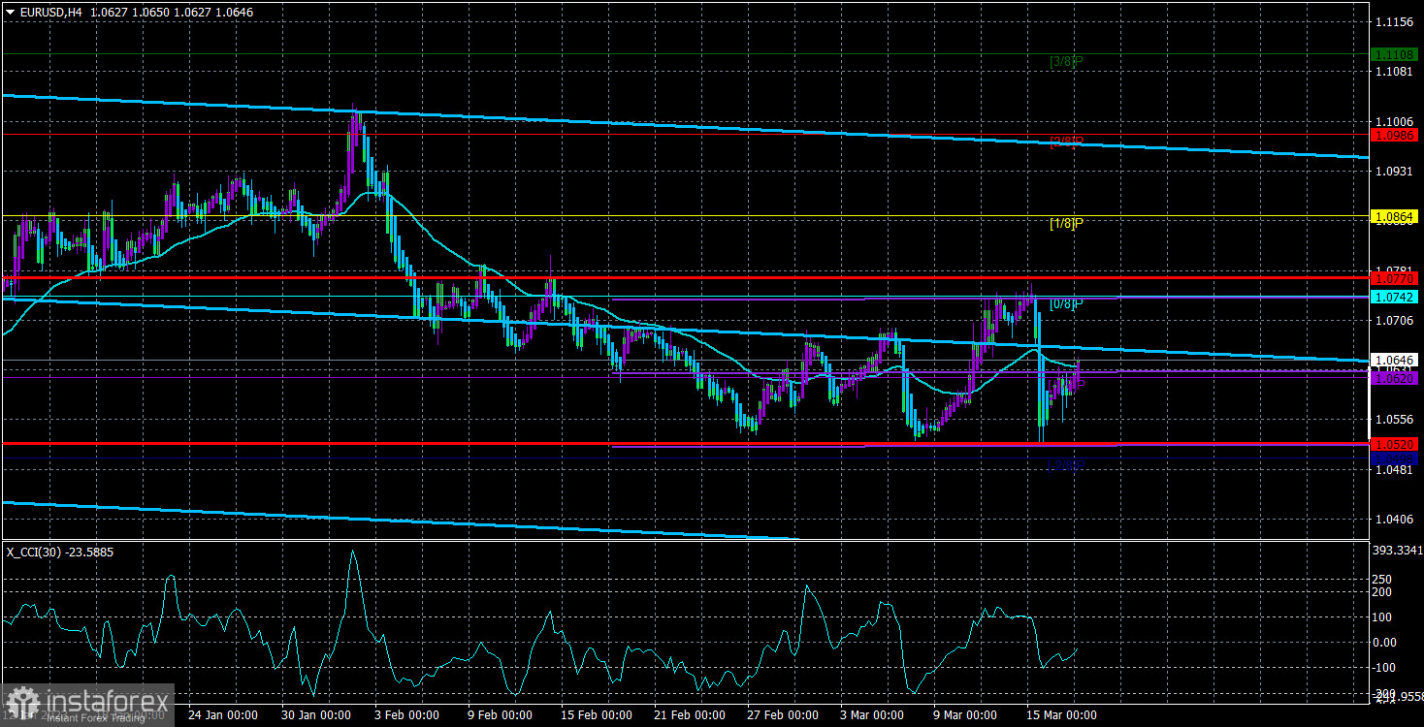Click the yellow 1.0864 price tag
This screenshot has width=1424, height=727.
pos(1396,216)
